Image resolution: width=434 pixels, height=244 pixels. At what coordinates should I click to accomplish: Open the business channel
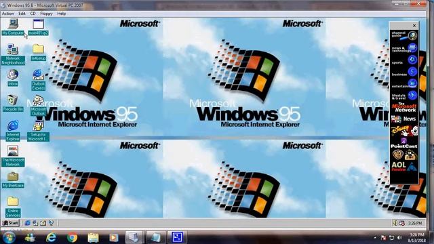pos(404,73)
